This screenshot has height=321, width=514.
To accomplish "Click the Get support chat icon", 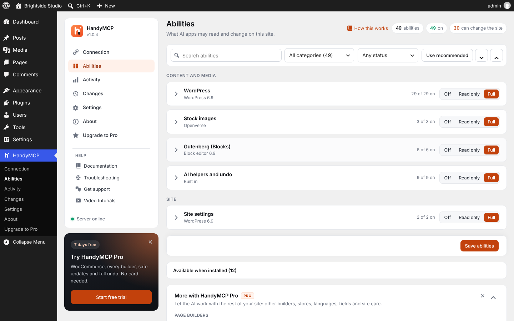I will pos(78,189).
